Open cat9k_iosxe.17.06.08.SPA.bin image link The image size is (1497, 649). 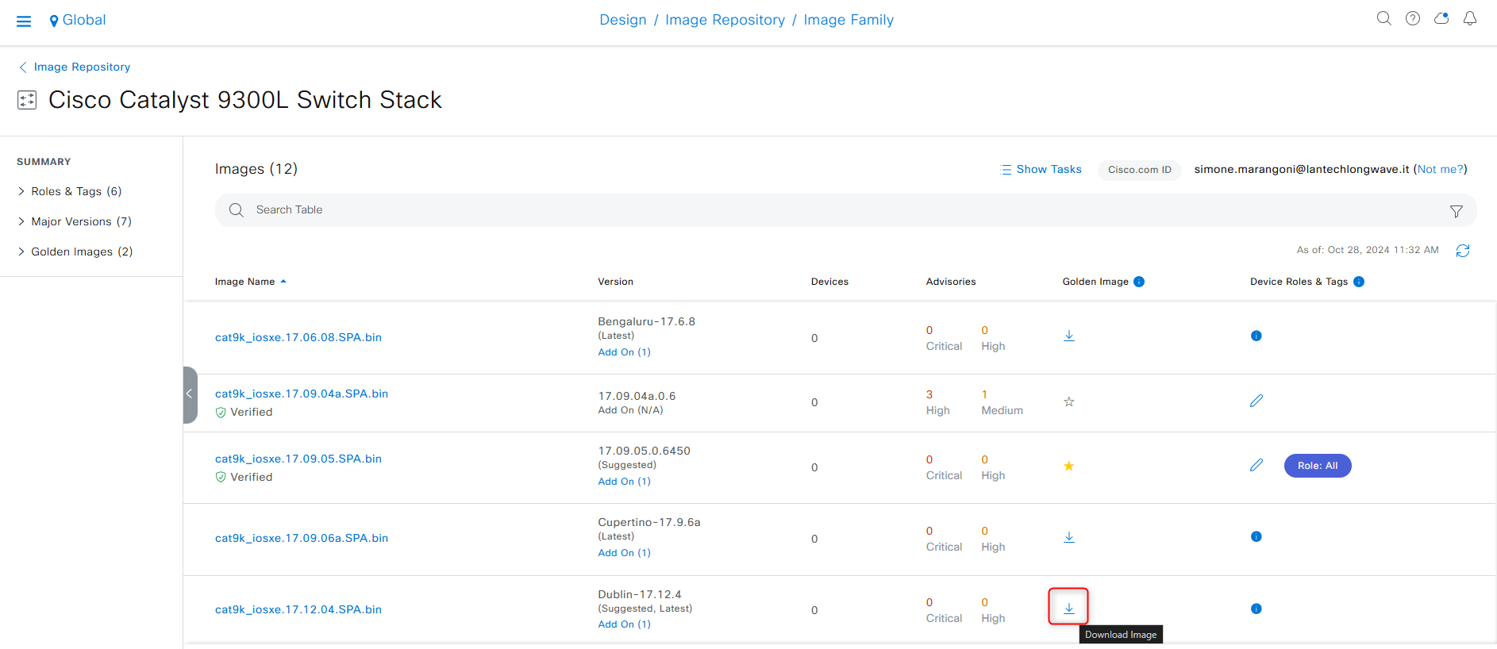[x=298, y=337]
